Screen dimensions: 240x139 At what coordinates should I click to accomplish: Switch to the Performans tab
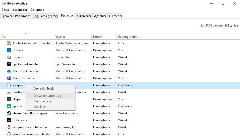pos(23,16)
